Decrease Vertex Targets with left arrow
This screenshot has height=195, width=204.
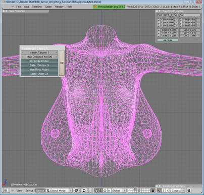pyautogui.click(x=23, y=53)
